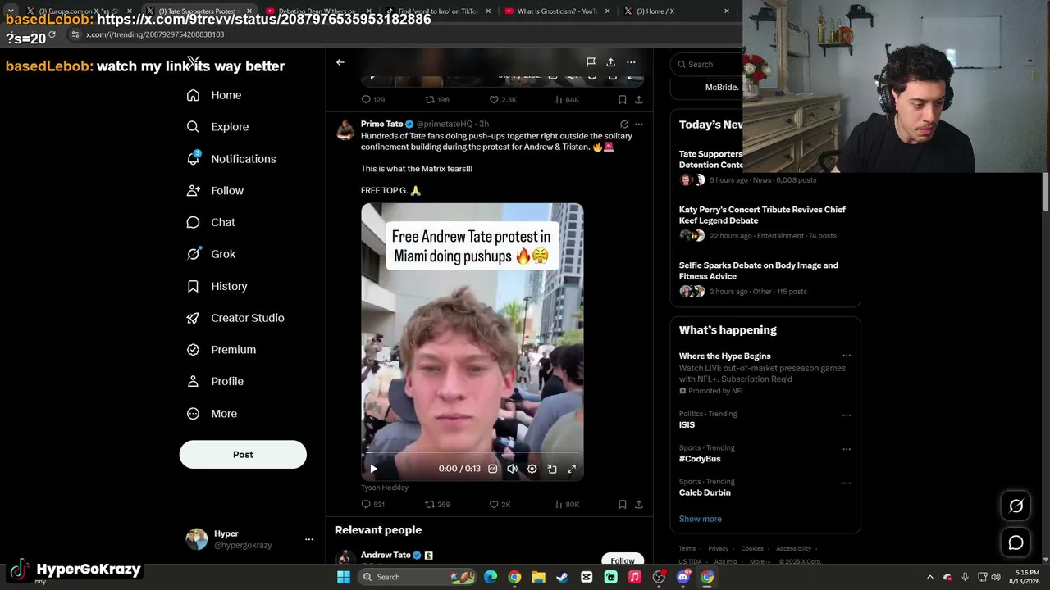Open the Katy Perry Concert Tribute story

pos(762,215)
